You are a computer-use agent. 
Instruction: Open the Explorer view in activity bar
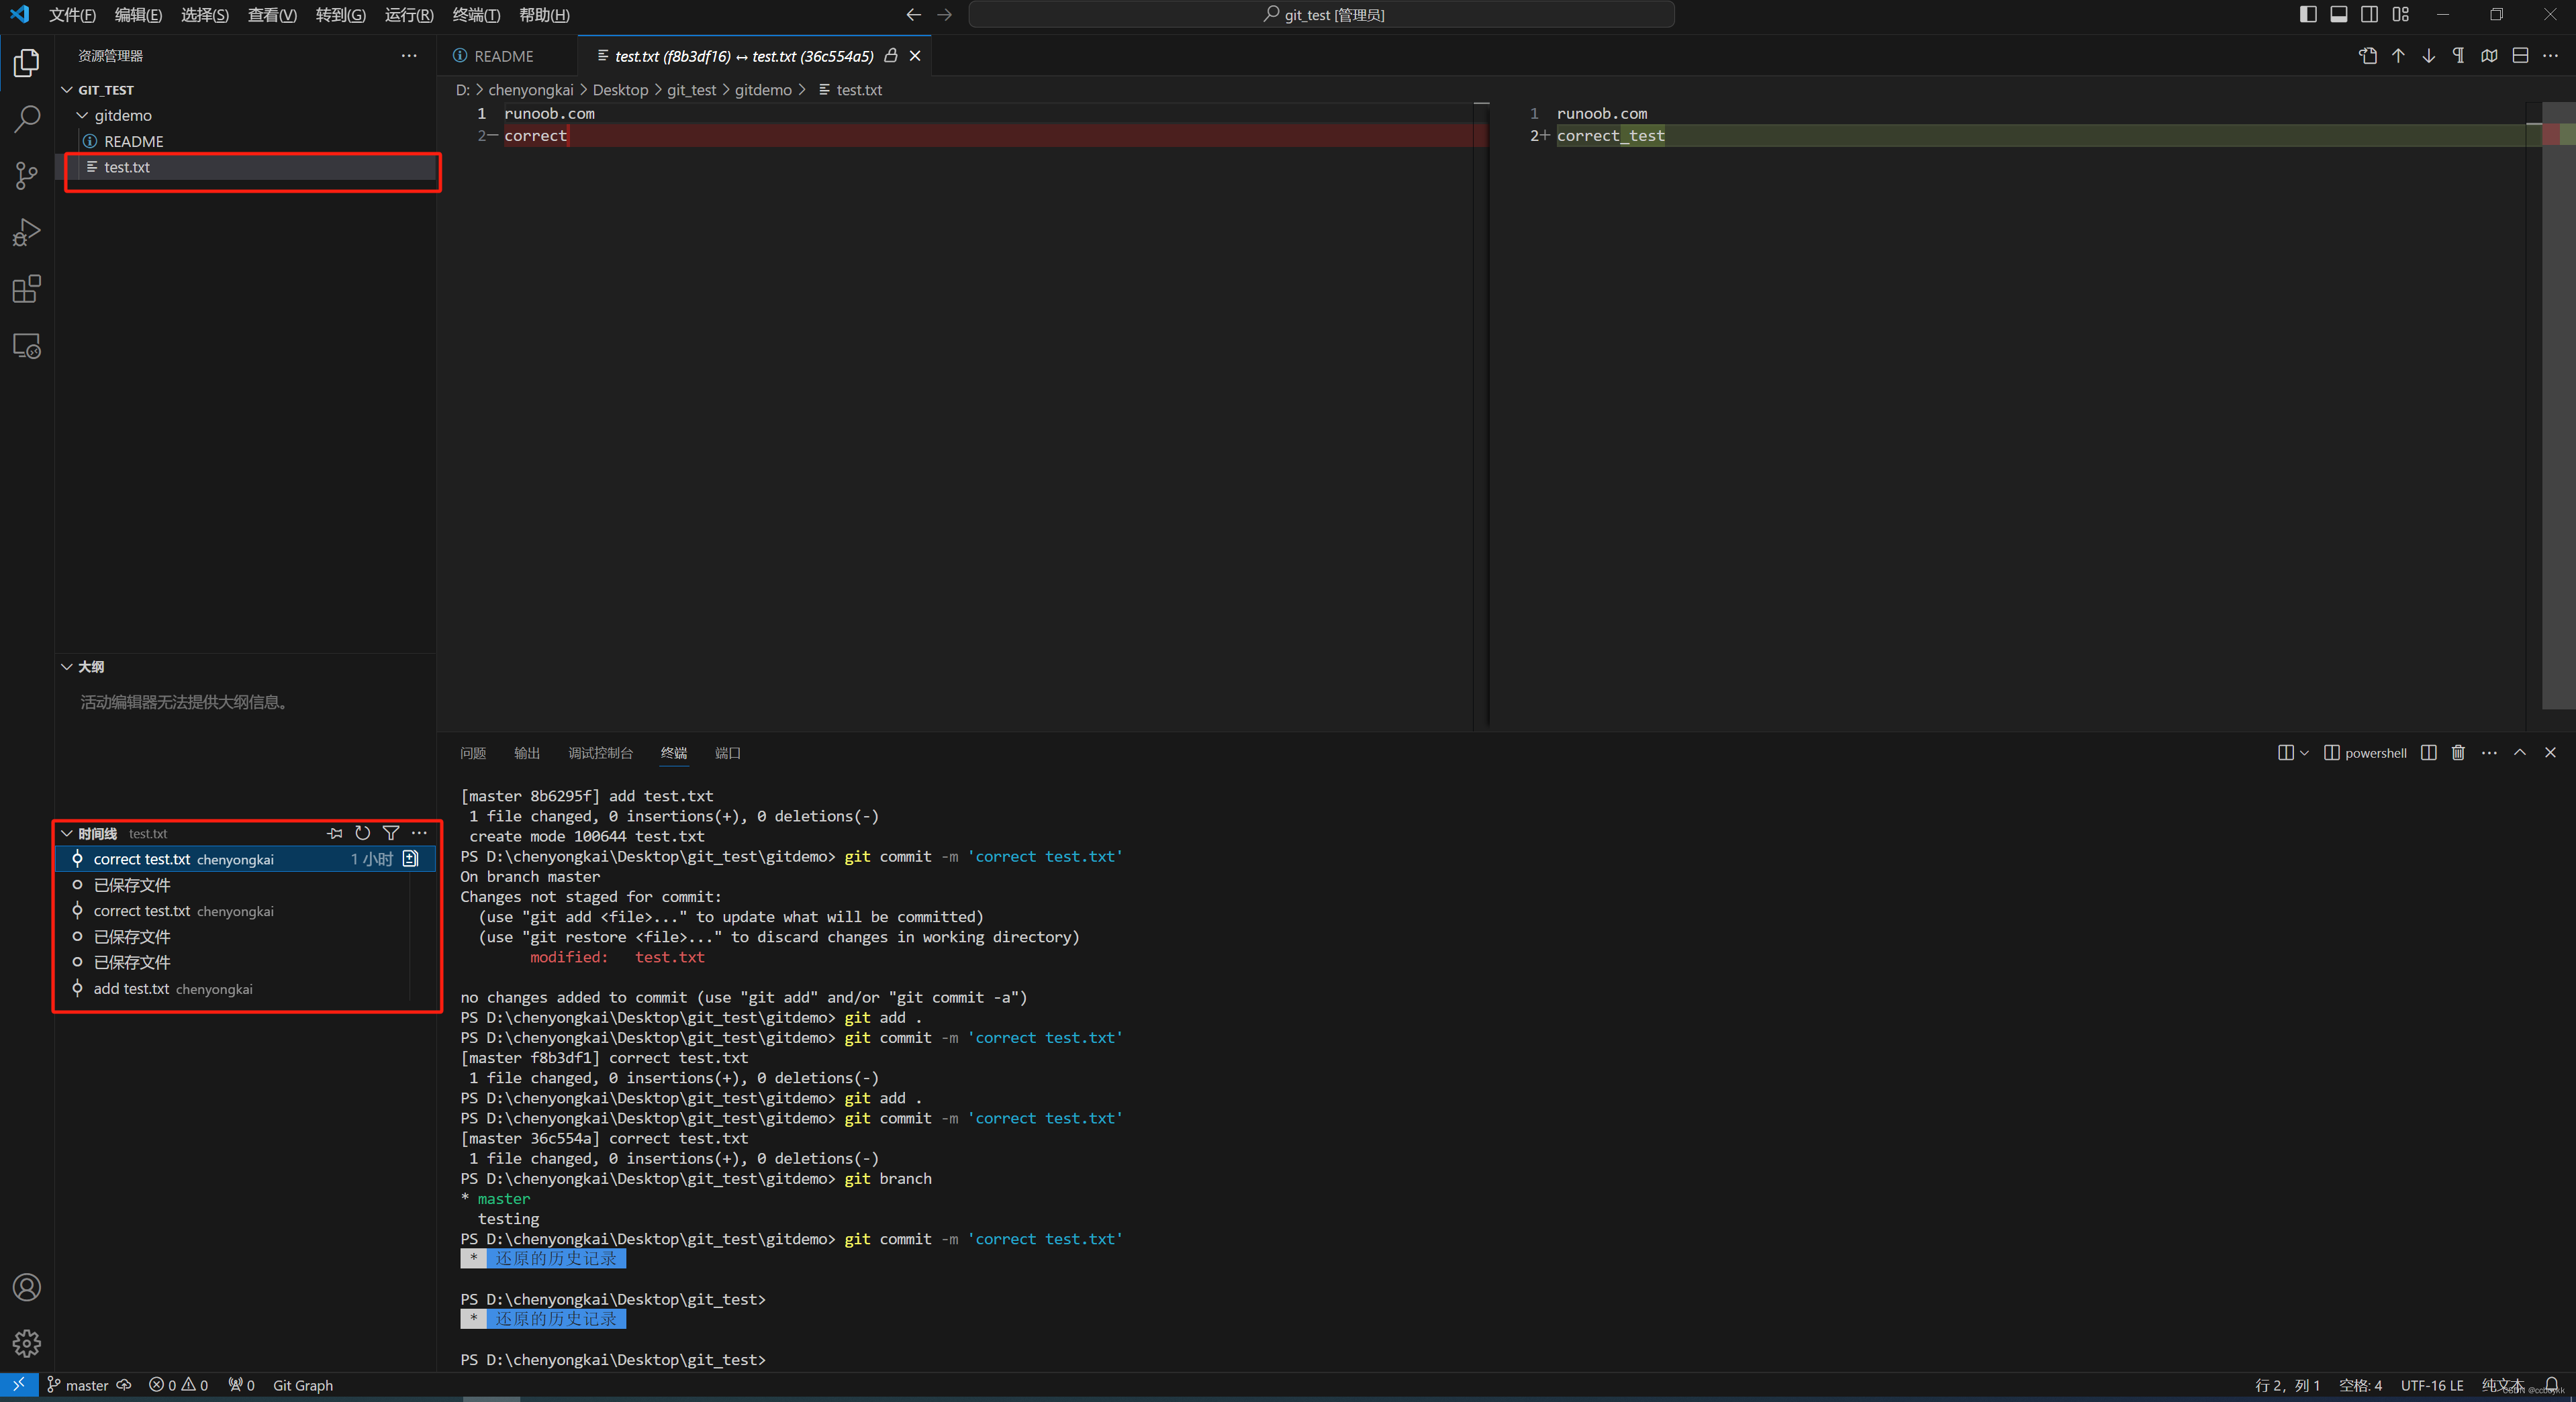(27, 63)
